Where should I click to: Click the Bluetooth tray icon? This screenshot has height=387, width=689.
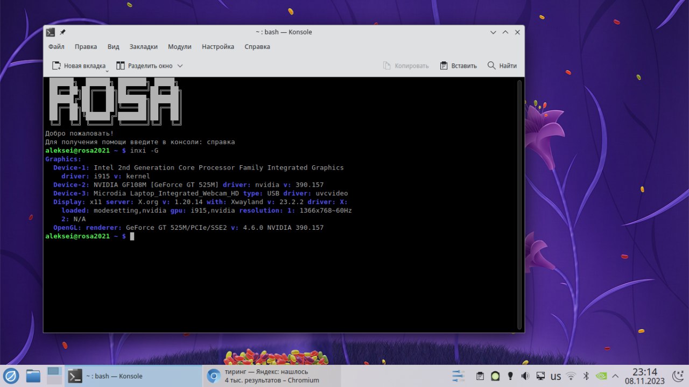[587, 376]
